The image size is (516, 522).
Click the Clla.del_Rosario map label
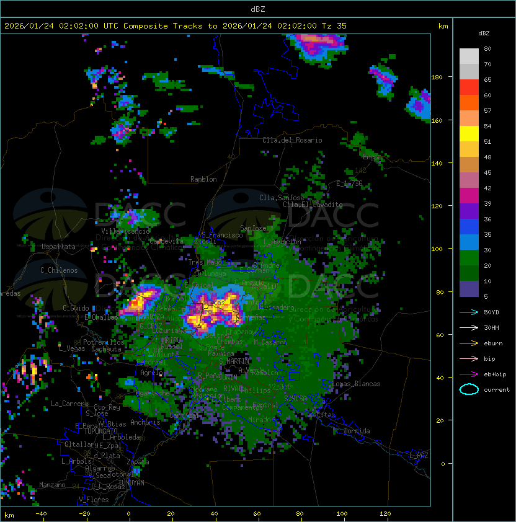pyautogui.click(x=292, y=140)
